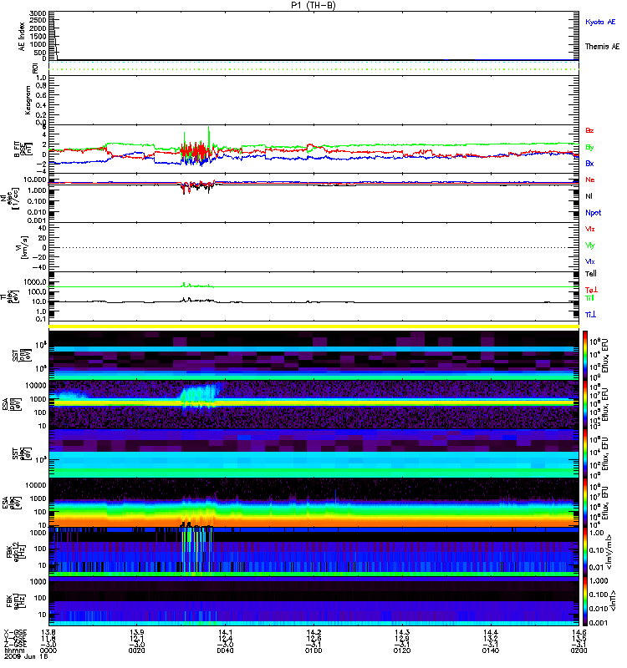Click the Vi [km/s] axis label
The image size is (627, 668).
[23, 247]
